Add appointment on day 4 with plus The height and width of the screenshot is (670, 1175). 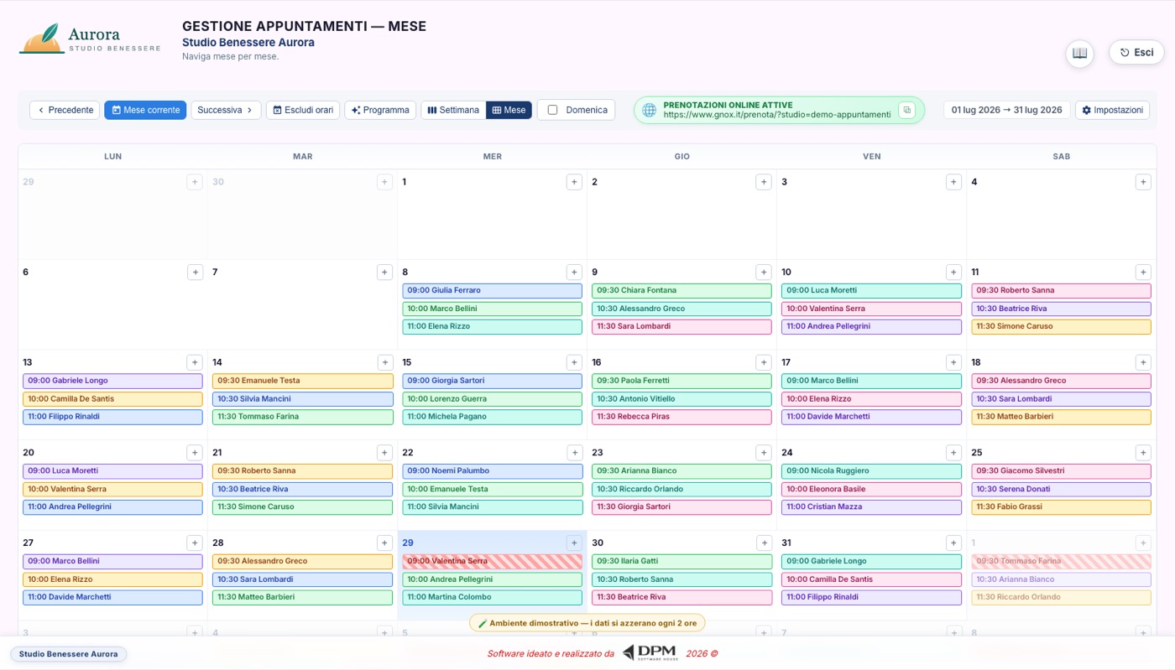[1143, 182]
